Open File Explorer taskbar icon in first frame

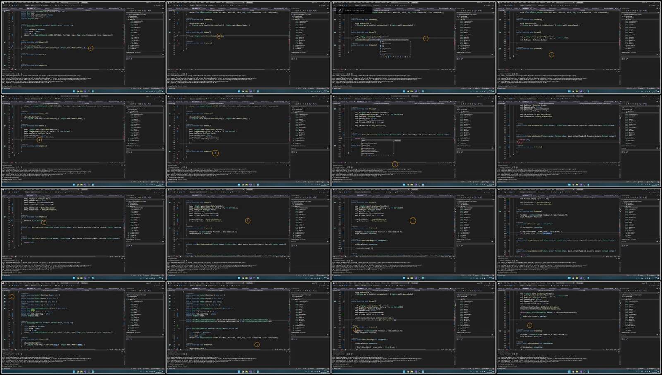click(x=81, y=91)
